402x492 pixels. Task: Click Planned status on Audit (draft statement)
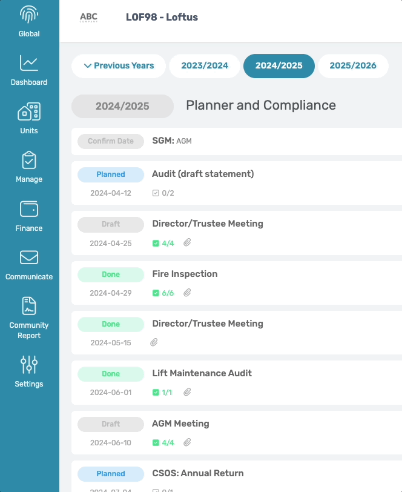(x=111, y=175)
